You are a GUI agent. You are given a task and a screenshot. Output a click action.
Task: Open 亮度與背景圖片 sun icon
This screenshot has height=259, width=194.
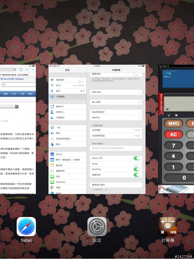(x=52, y=139)
